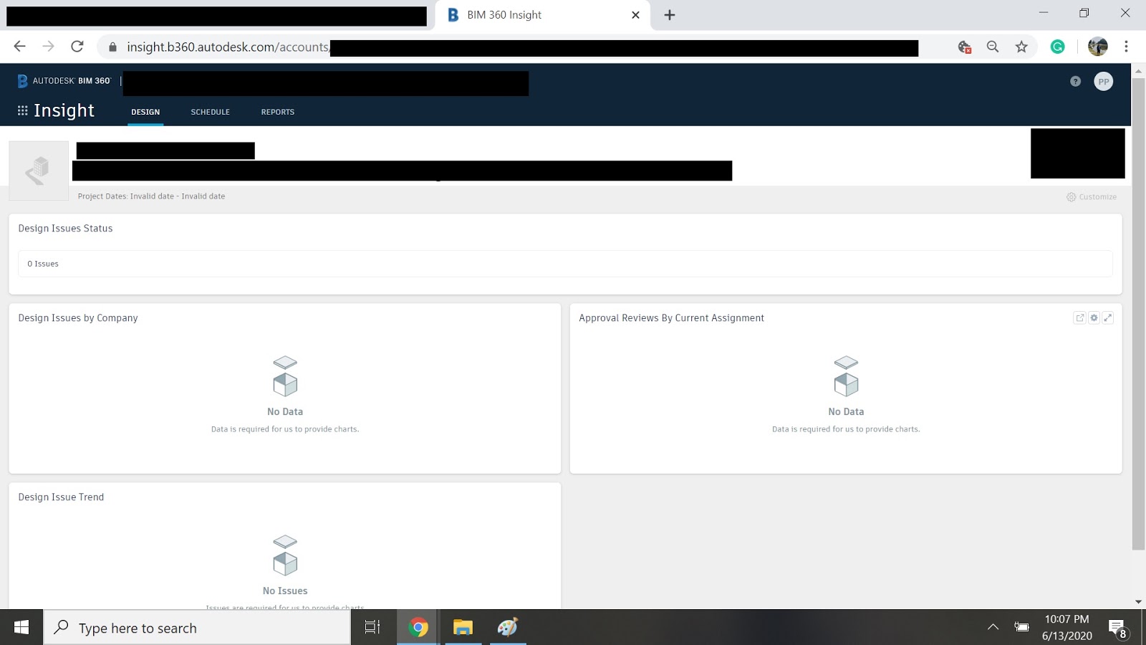Viewport: 1146px width, 645px height.
Task: Open help via the question mark icon
Action: pos(1074,82)
